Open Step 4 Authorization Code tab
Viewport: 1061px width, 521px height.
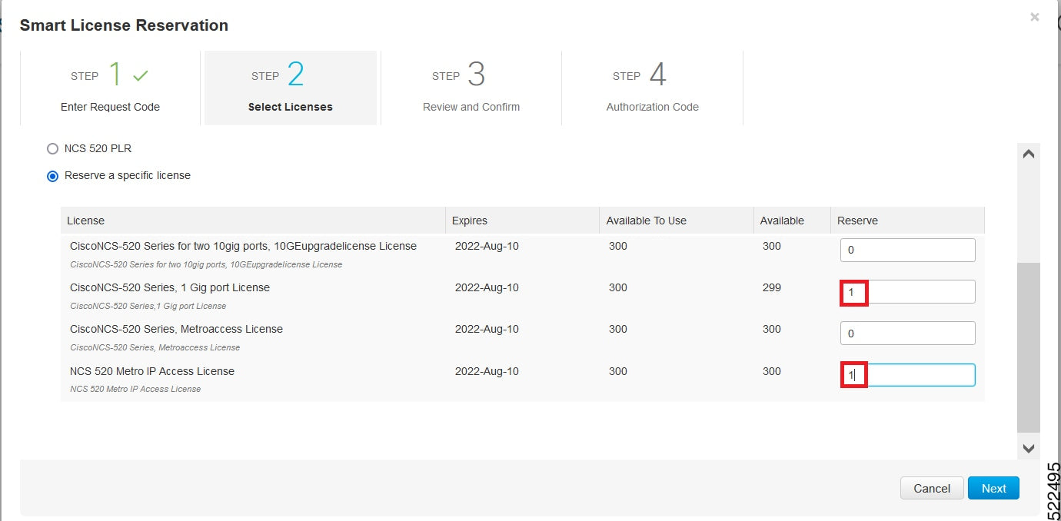652,88
